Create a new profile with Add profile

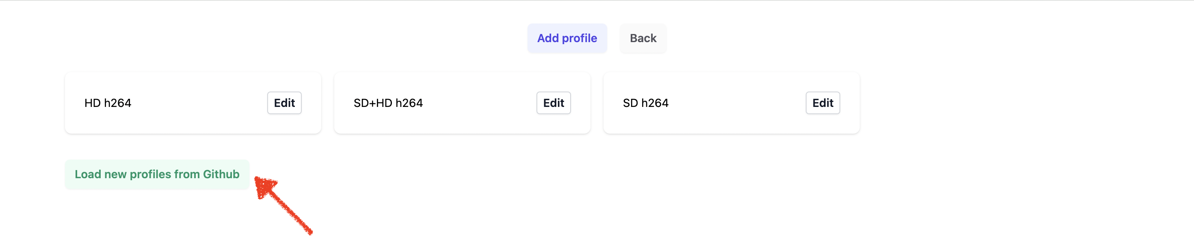pyautogui.click(x=567, y=38)
